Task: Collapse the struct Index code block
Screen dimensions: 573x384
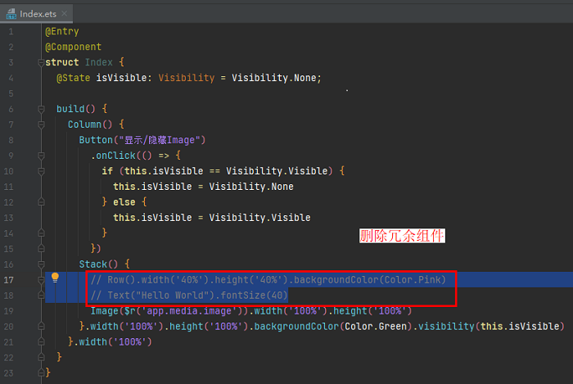Action: pyautogui.click(x=39, y=62)
